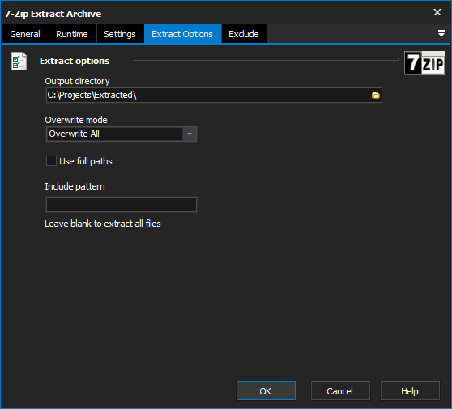Click the Overwrite mode label
The image size is (452, 409).
76,120
